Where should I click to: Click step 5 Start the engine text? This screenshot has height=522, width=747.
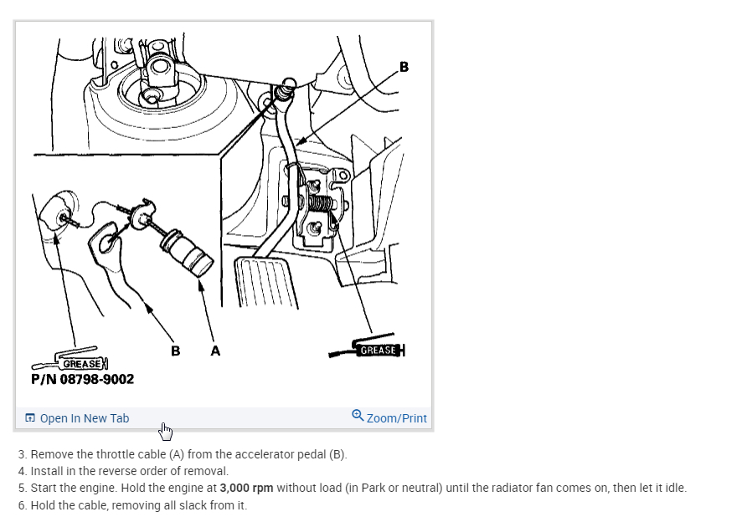tap(353, 489)
